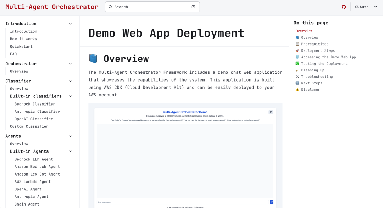Open the Anthropic Classifier page
Viewport: 383px width, 208px height.
coord(37,112)
